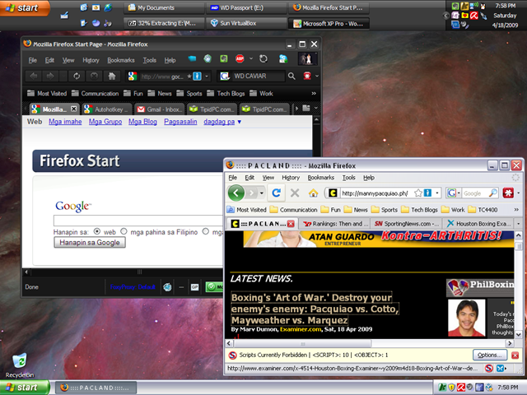
Task: Open the dropdown arrow next to ABP icon
Action: pos(250,58)
